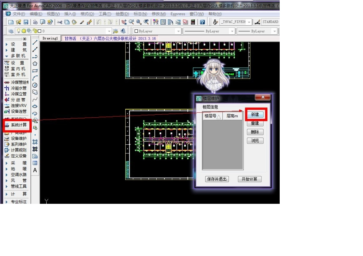Click the 新建 button in dialog
The width and height of the screenshot is (363, 256).
click(255, 114)
